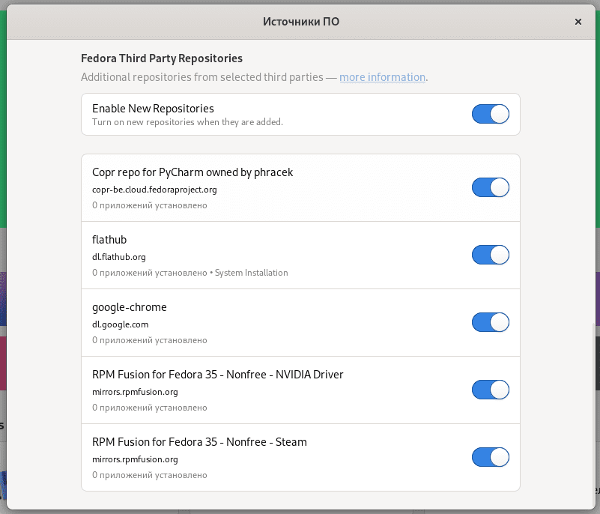The height and width of the screenshot is (514, 600).
Task: Select the Copr repo for PyCharm title
Action: [193, 172]
